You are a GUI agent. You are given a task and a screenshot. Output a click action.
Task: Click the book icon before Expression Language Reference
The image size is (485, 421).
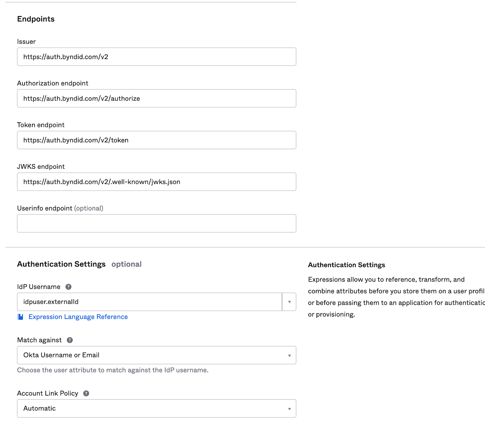21,317
